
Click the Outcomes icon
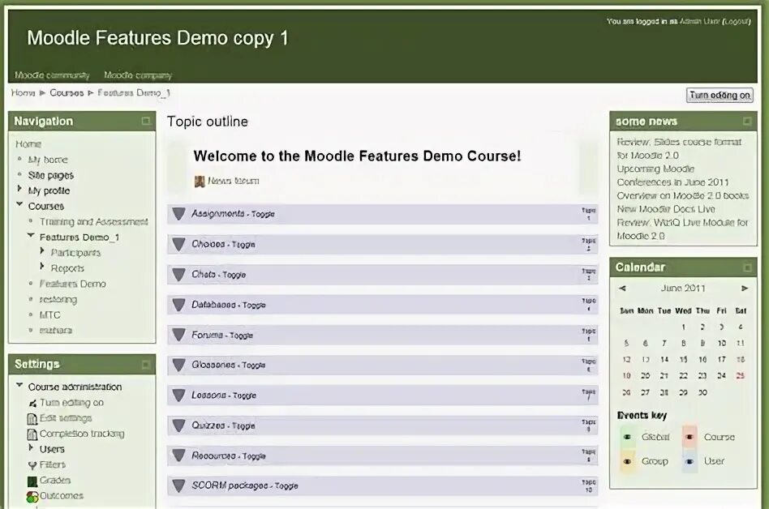pyautogui.click(x=32, y=496)
